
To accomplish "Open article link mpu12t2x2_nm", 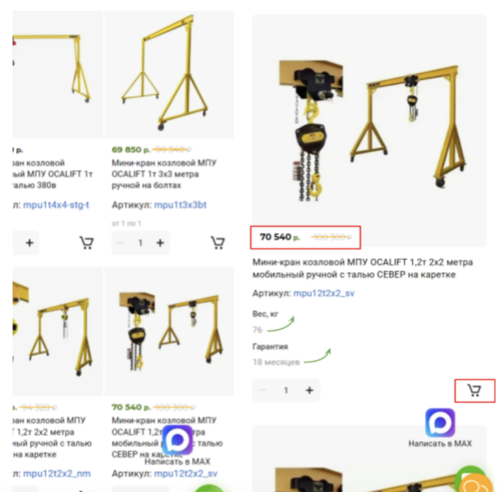I will point(57,473).
